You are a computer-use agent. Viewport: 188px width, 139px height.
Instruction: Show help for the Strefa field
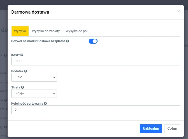(22, 87)
